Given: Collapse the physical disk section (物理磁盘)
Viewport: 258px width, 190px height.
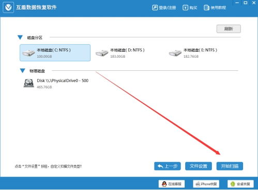Looking at the screenshot, I should click(x=23, y=71).
